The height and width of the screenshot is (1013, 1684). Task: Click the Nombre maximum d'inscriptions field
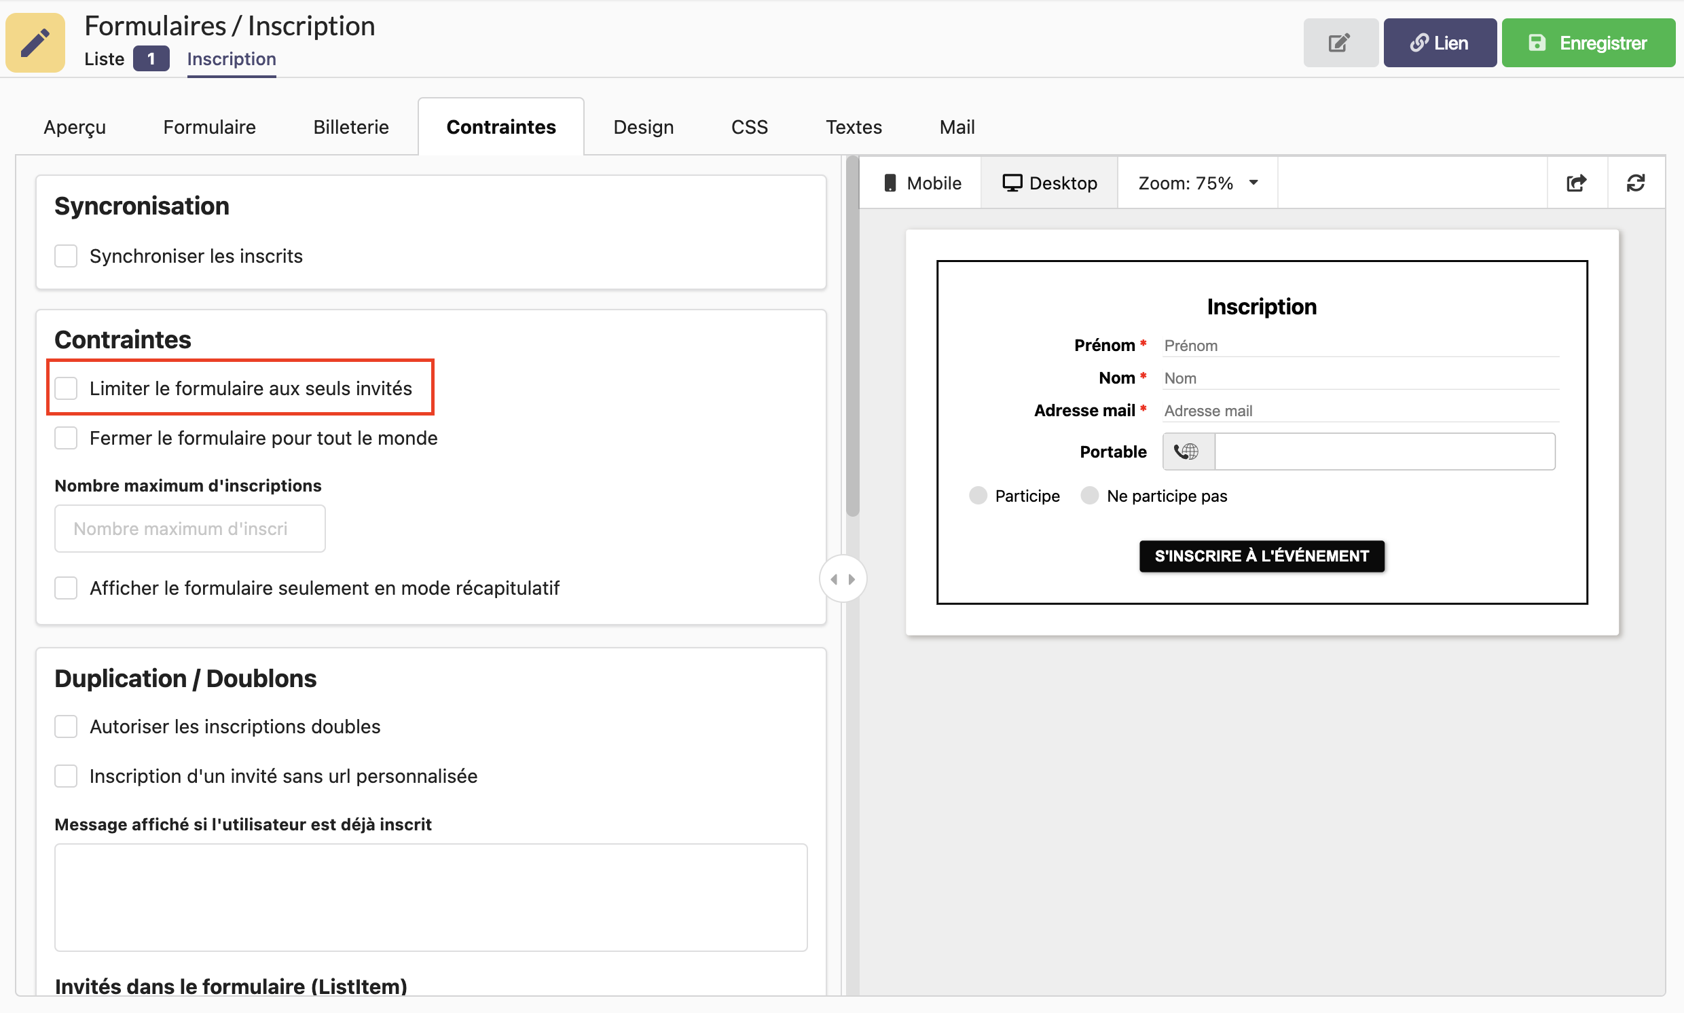click(189, 528)
